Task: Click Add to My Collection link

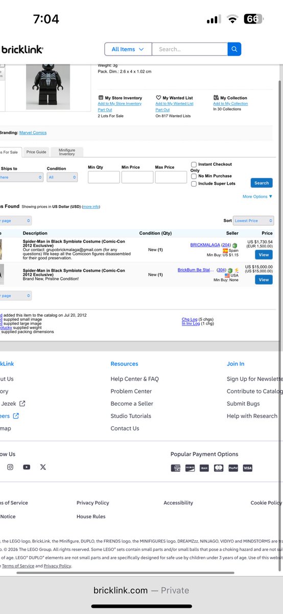Action: 230,104
